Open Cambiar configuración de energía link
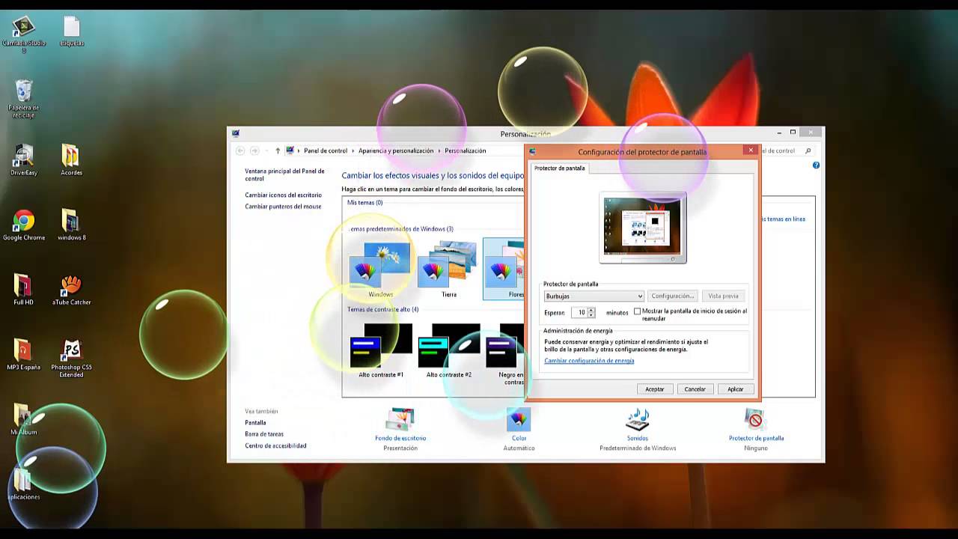 (589, 361)
